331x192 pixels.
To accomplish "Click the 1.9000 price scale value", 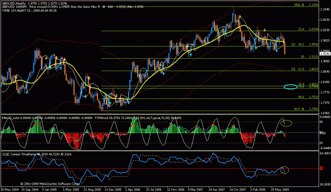I will pos(325,61).
